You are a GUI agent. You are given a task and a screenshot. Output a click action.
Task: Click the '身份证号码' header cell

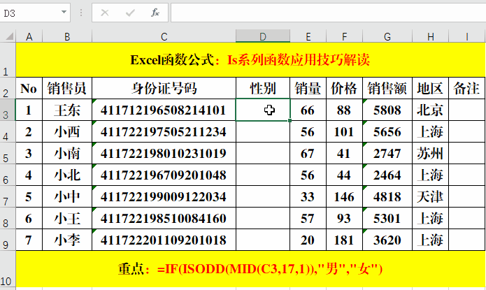[x=164, y=88]
